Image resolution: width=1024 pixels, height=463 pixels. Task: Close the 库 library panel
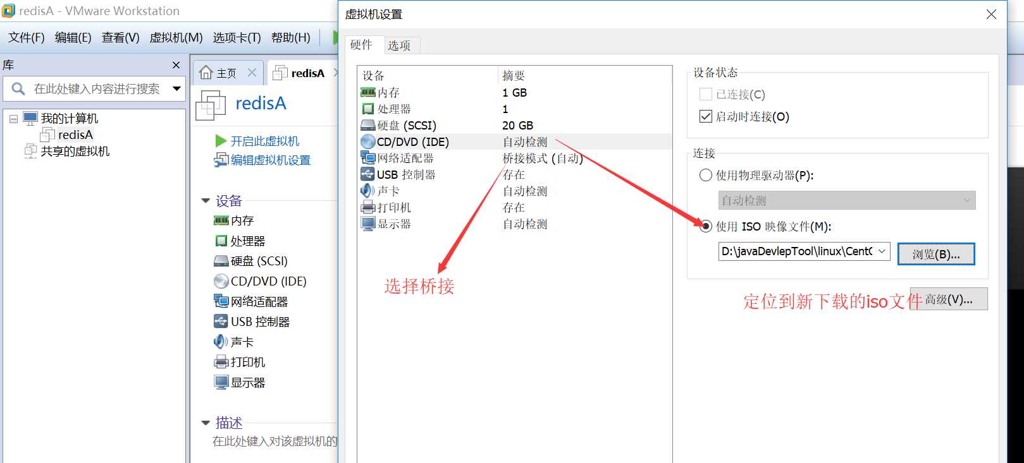tap(176, 65)
